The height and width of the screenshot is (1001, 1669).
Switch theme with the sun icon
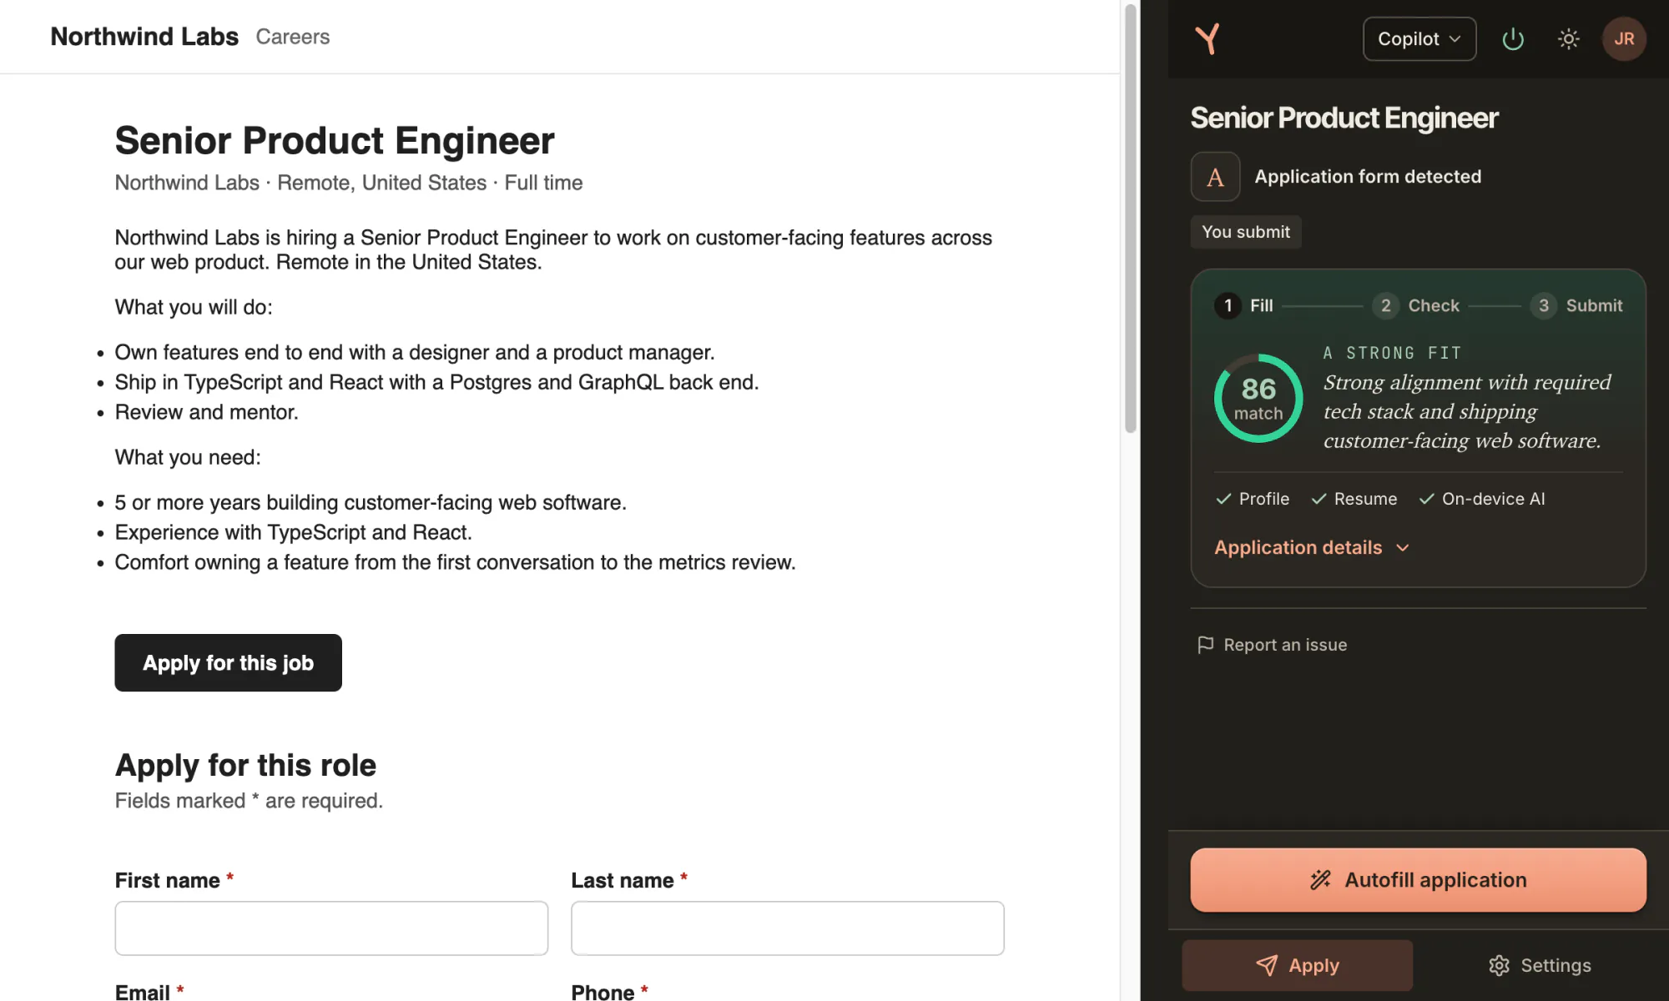click(1569, 39)
